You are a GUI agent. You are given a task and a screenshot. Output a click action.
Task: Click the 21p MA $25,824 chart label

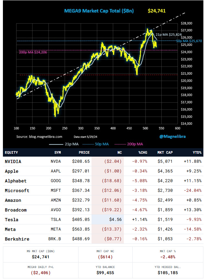168,35
